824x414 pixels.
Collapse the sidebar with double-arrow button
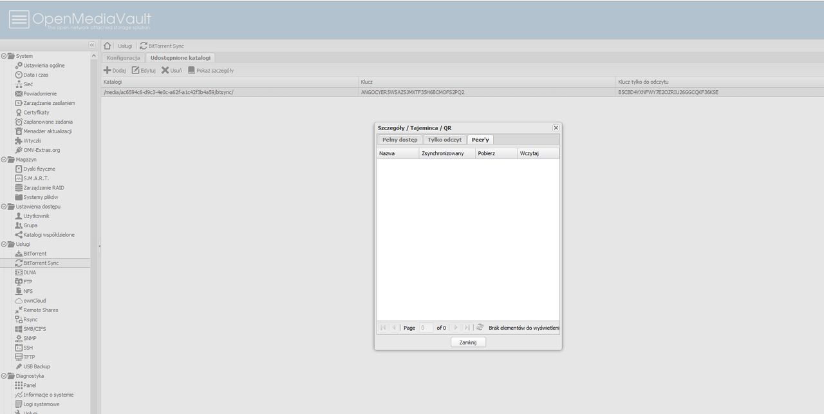click(x=91, y=45)
